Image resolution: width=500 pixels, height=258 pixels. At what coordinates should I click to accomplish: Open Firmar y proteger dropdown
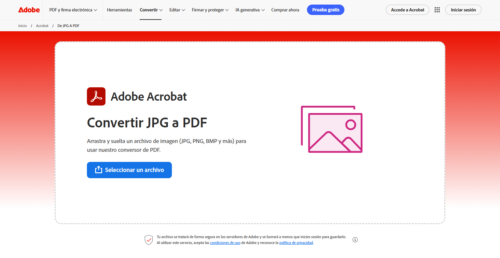(210, 10)
